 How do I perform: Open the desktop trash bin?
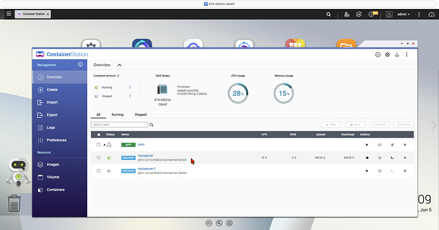pyautogui.click(x=14, y=203)
